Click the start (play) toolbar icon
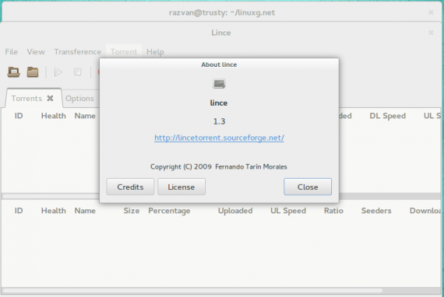444x297 pixels. pyautogui.click(x=58, y=72)
